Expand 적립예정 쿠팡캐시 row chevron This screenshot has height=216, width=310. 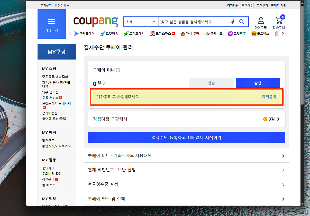point(278,119)
